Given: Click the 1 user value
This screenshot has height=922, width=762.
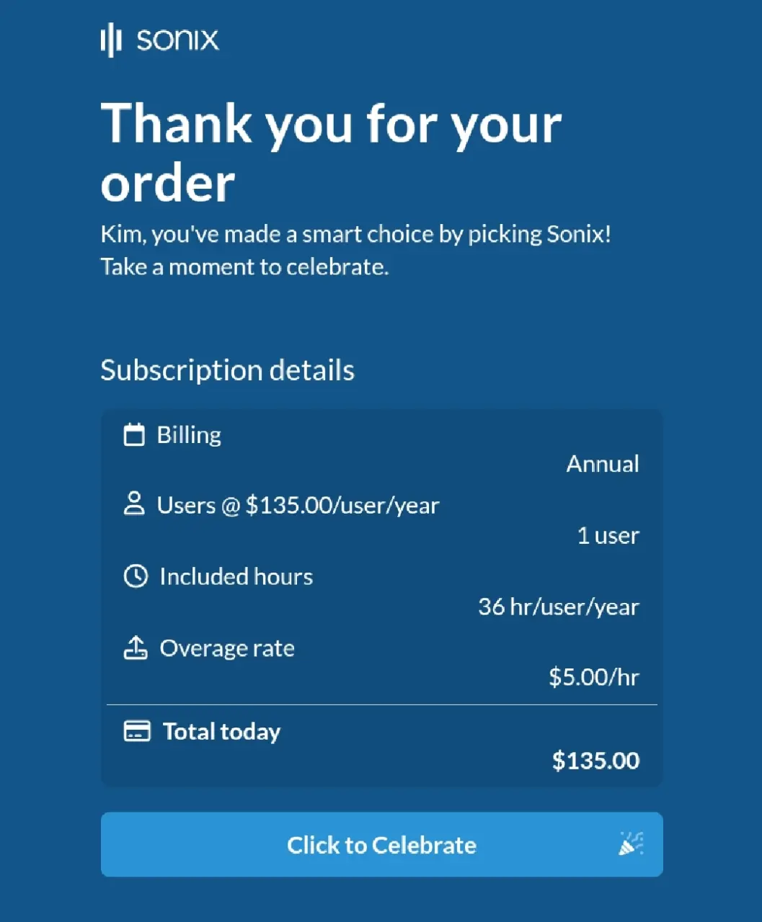Looking at the screenshot, I should coord(608,535).
